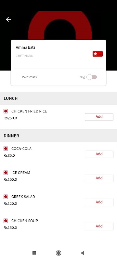Add Greek Salad to cart
117x260 pixels.
(99, 202)
